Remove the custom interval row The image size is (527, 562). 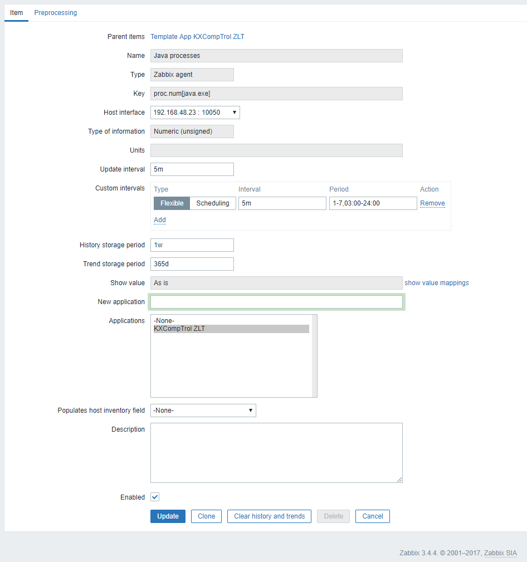[x=432, y=203]
